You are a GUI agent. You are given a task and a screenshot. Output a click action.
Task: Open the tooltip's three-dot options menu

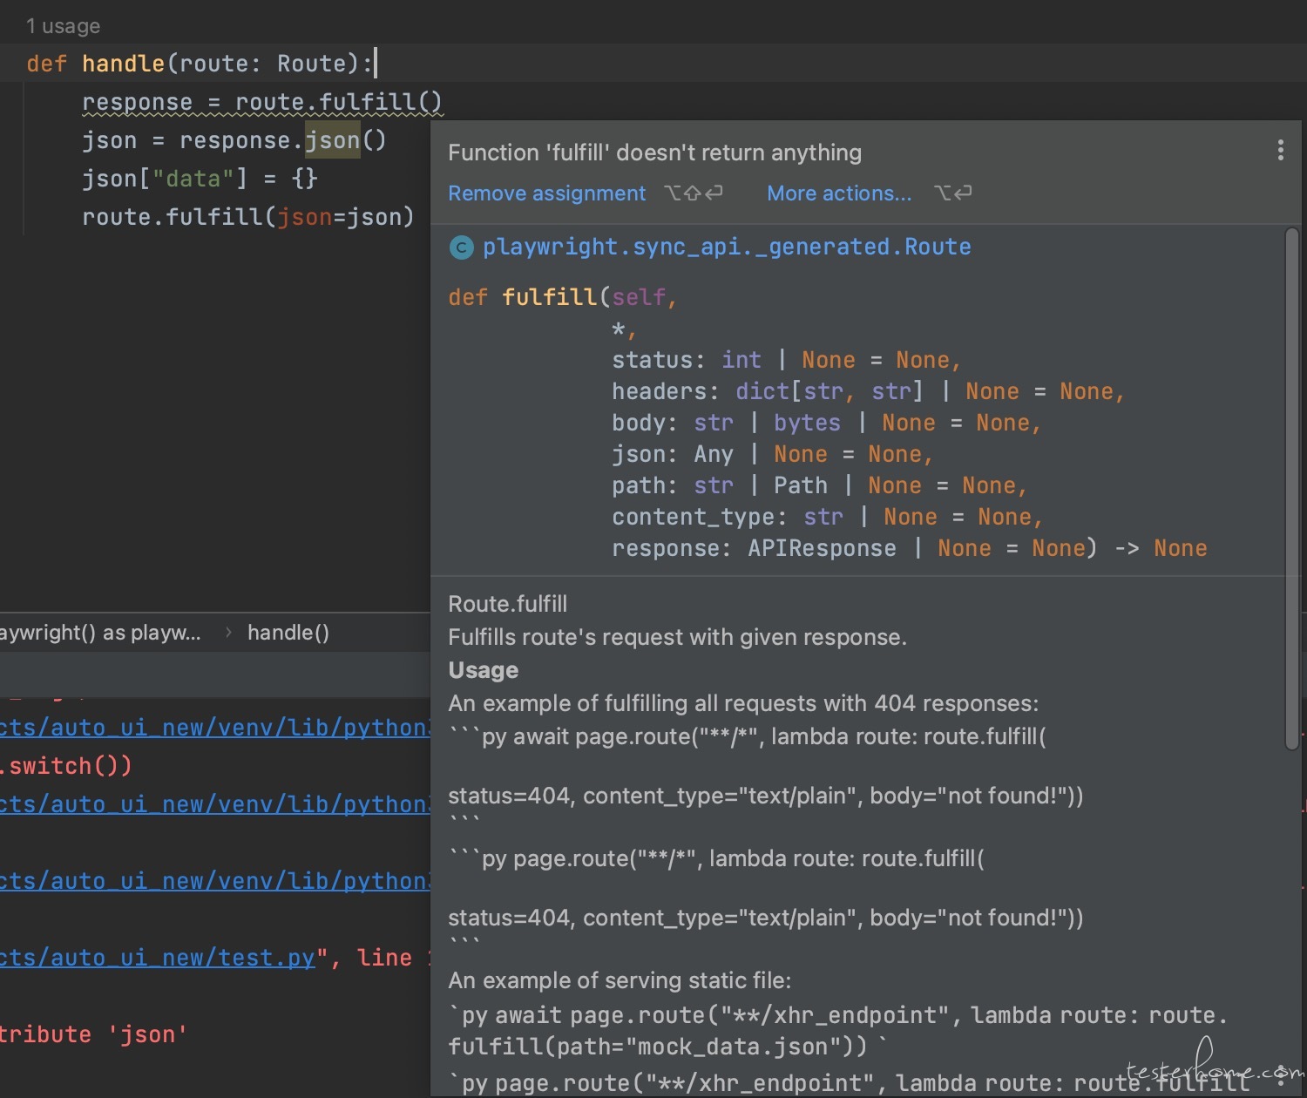pyautogui.click(x=1280, y=151)
